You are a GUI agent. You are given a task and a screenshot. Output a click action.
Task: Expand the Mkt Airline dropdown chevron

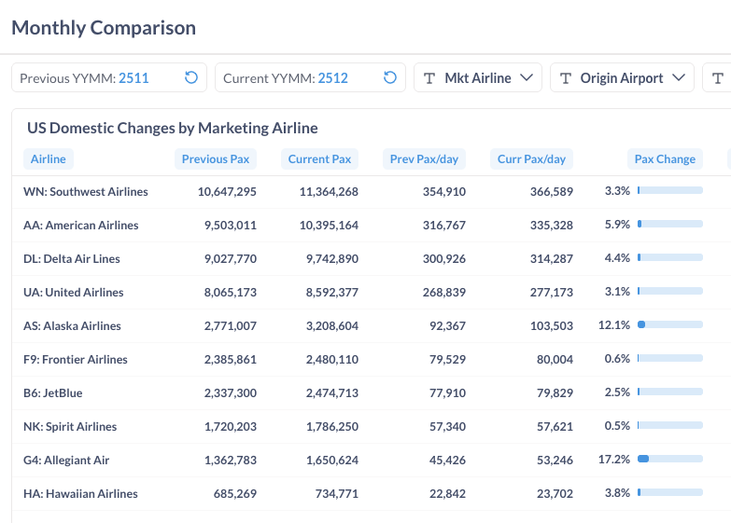point(527,78)
